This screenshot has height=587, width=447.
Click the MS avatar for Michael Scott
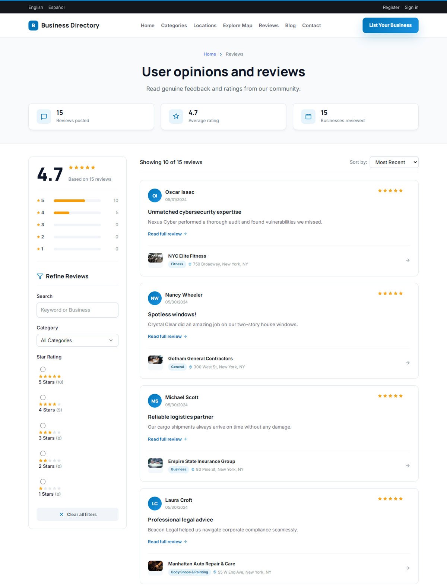point(155,401)
